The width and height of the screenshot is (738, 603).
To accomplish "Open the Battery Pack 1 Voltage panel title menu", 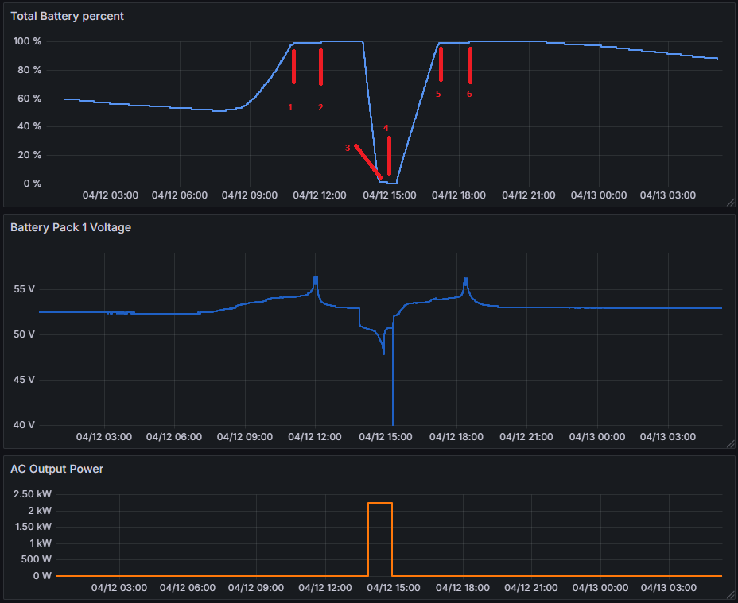I will [71, 227].
